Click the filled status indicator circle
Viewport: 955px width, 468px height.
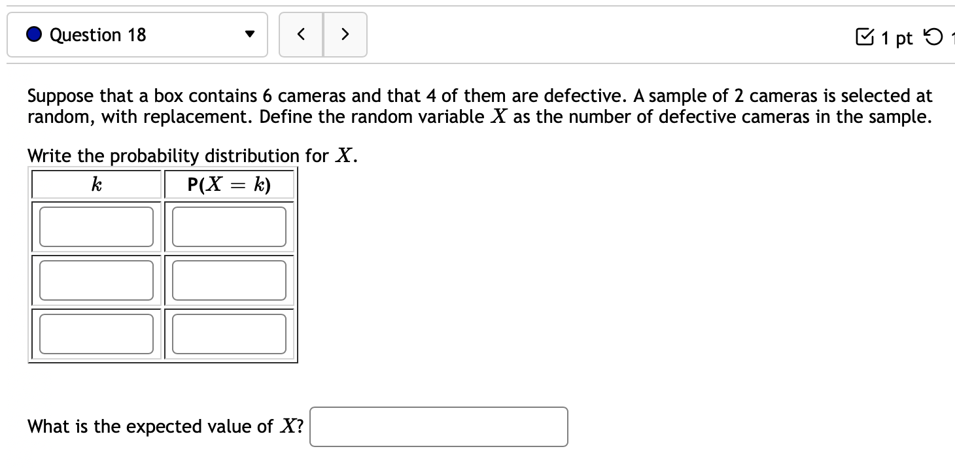[33, 34]
